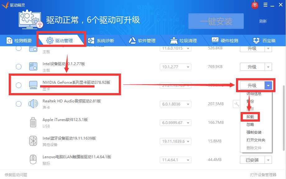Screen dimensions: 286x179
Task: Open the 11.4.64.1 version dropdown
Action: click(176, 160)
